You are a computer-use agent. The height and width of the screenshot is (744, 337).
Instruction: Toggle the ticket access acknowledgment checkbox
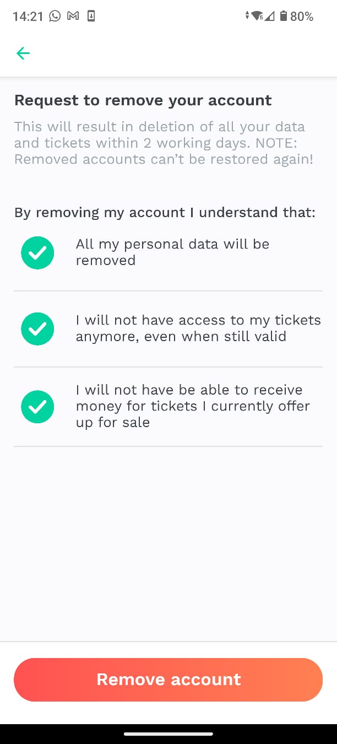tap(37, 328)
